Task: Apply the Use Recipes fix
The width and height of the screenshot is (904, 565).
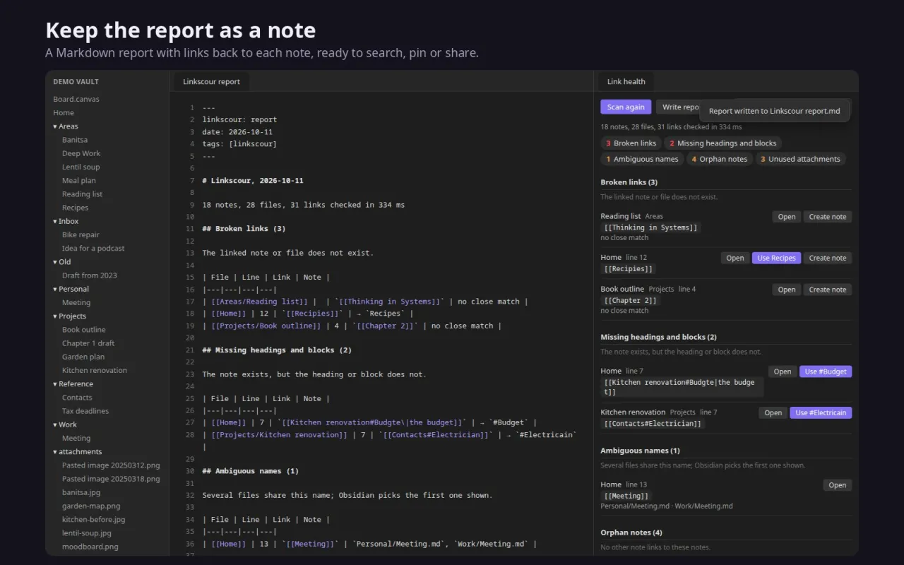Action: pos(777,258)
